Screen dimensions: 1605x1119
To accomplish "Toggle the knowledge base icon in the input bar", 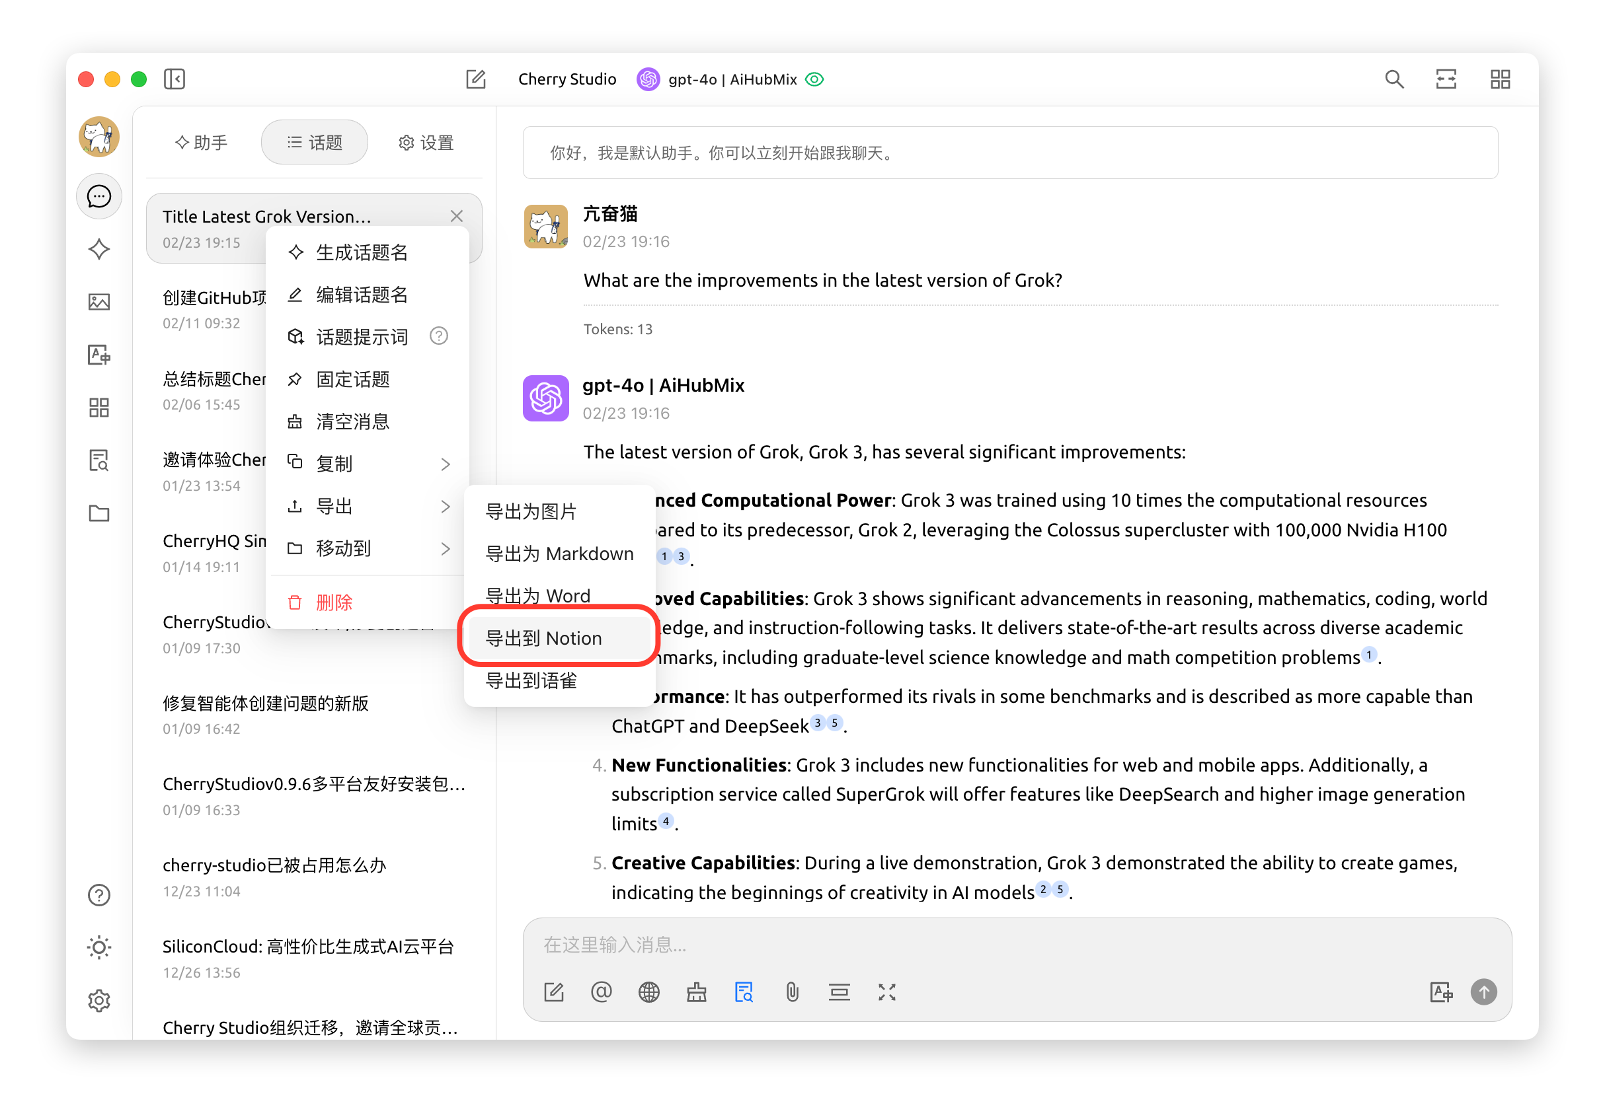I will (x=744, y=992).
